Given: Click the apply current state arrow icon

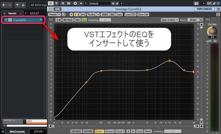Looking at the screenshot, I should [81, 3].
